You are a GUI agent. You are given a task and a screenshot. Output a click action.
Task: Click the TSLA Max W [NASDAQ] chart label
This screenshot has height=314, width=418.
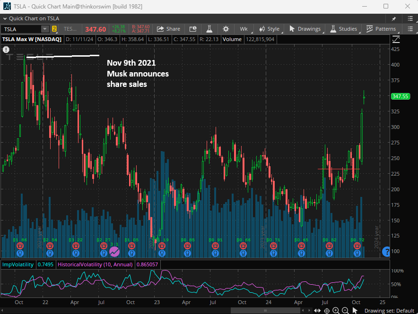pos(32,39)
